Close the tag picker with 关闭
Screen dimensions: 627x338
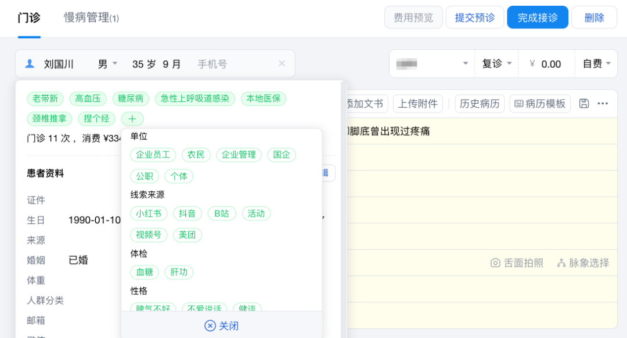(222, 326)
